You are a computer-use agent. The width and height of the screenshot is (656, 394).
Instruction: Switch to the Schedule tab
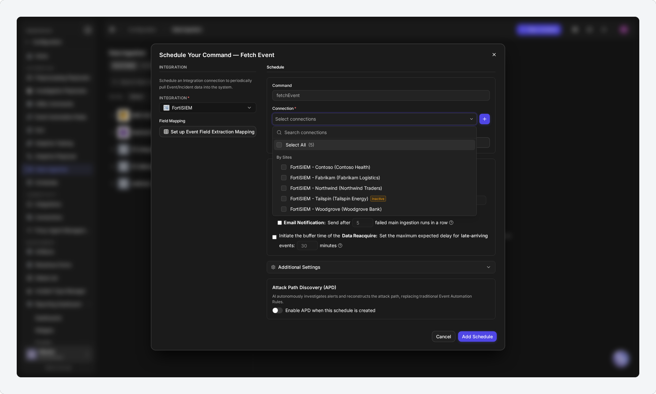(275, 67)
